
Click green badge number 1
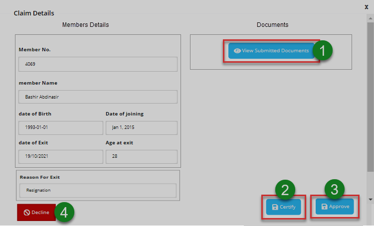[322, 51]
